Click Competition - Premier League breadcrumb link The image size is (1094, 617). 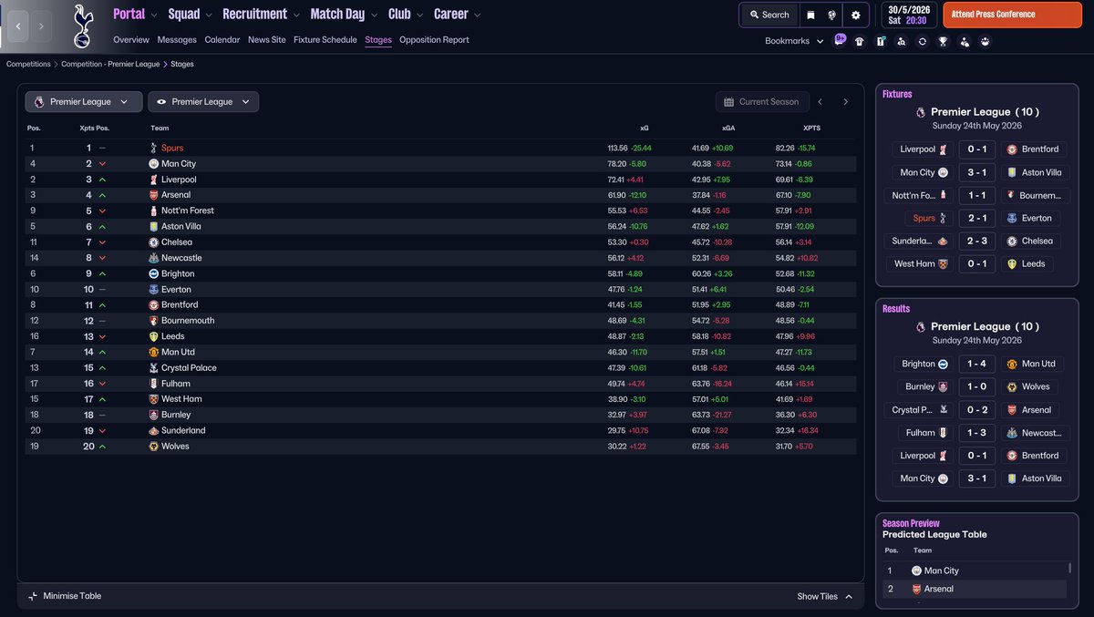(110, 65)
